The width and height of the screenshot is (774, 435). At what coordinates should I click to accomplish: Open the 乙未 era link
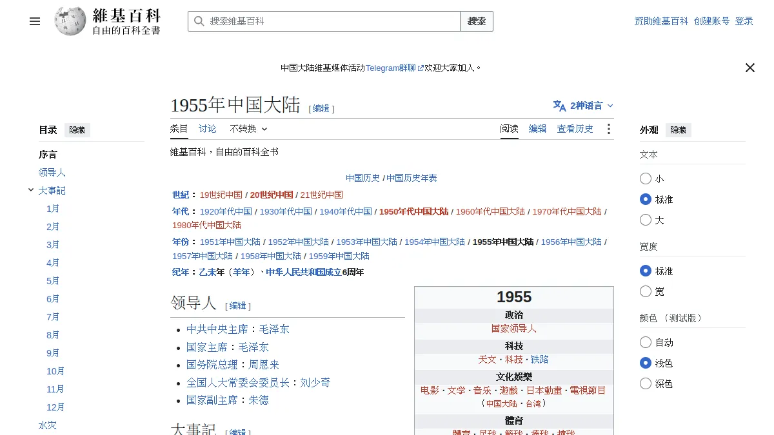(x=207, y=273)
